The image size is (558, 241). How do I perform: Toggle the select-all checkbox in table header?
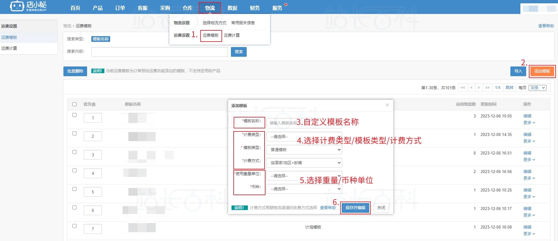point(75,104)
